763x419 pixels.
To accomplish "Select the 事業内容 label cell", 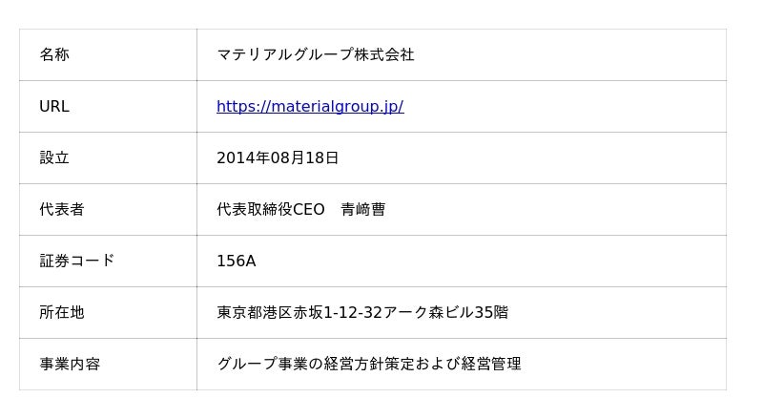I will click(x=69, y=364).
